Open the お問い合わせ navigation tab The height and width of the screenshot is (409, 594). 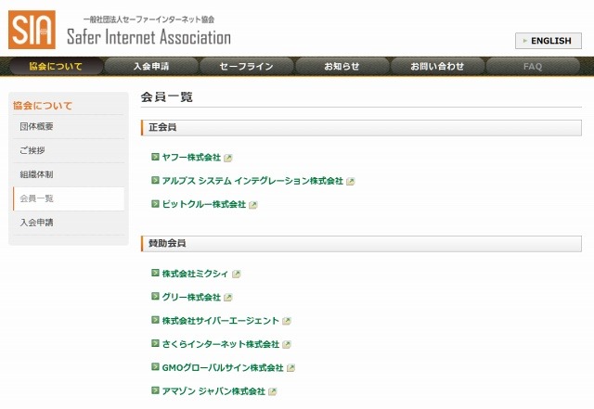pyautogui.click(x=437, y=66)
